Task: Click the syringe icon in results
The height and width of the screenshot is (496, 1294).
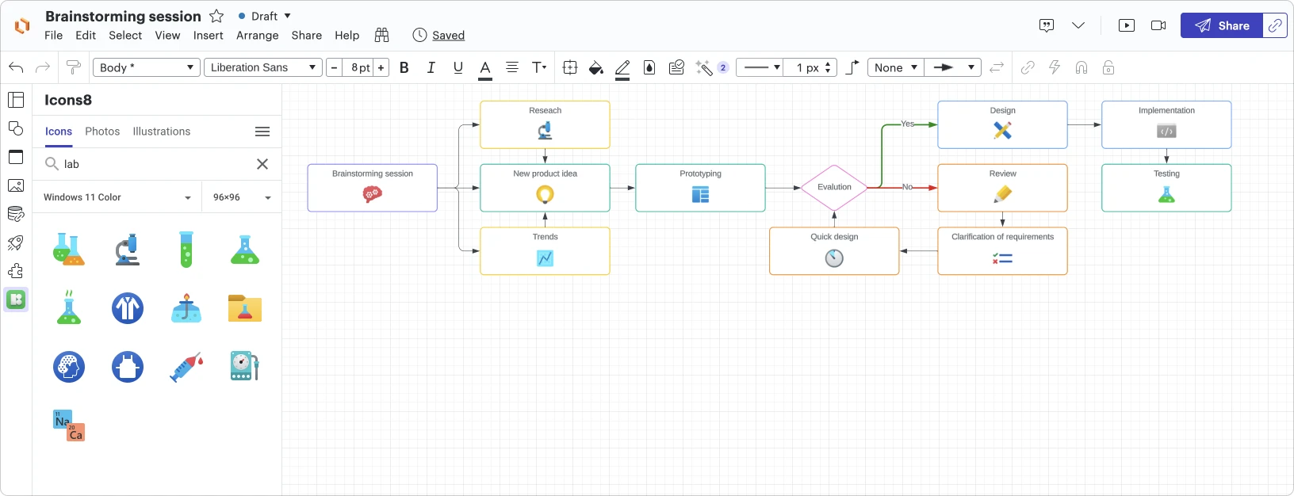Action: pos(186,367)
